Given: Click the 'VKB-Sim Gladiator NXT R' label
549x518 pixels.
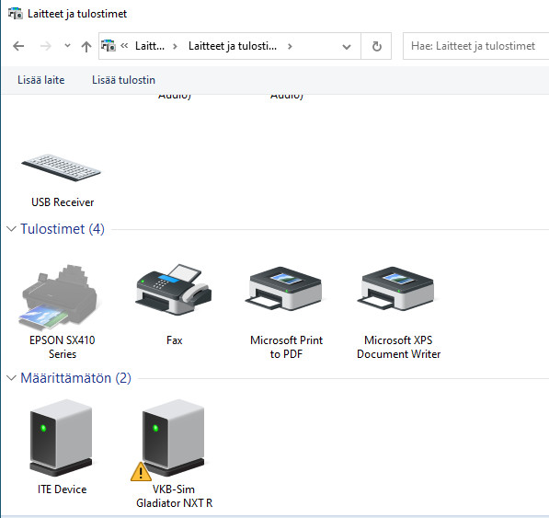Looking at the screenshot, I should click(174, 496).
